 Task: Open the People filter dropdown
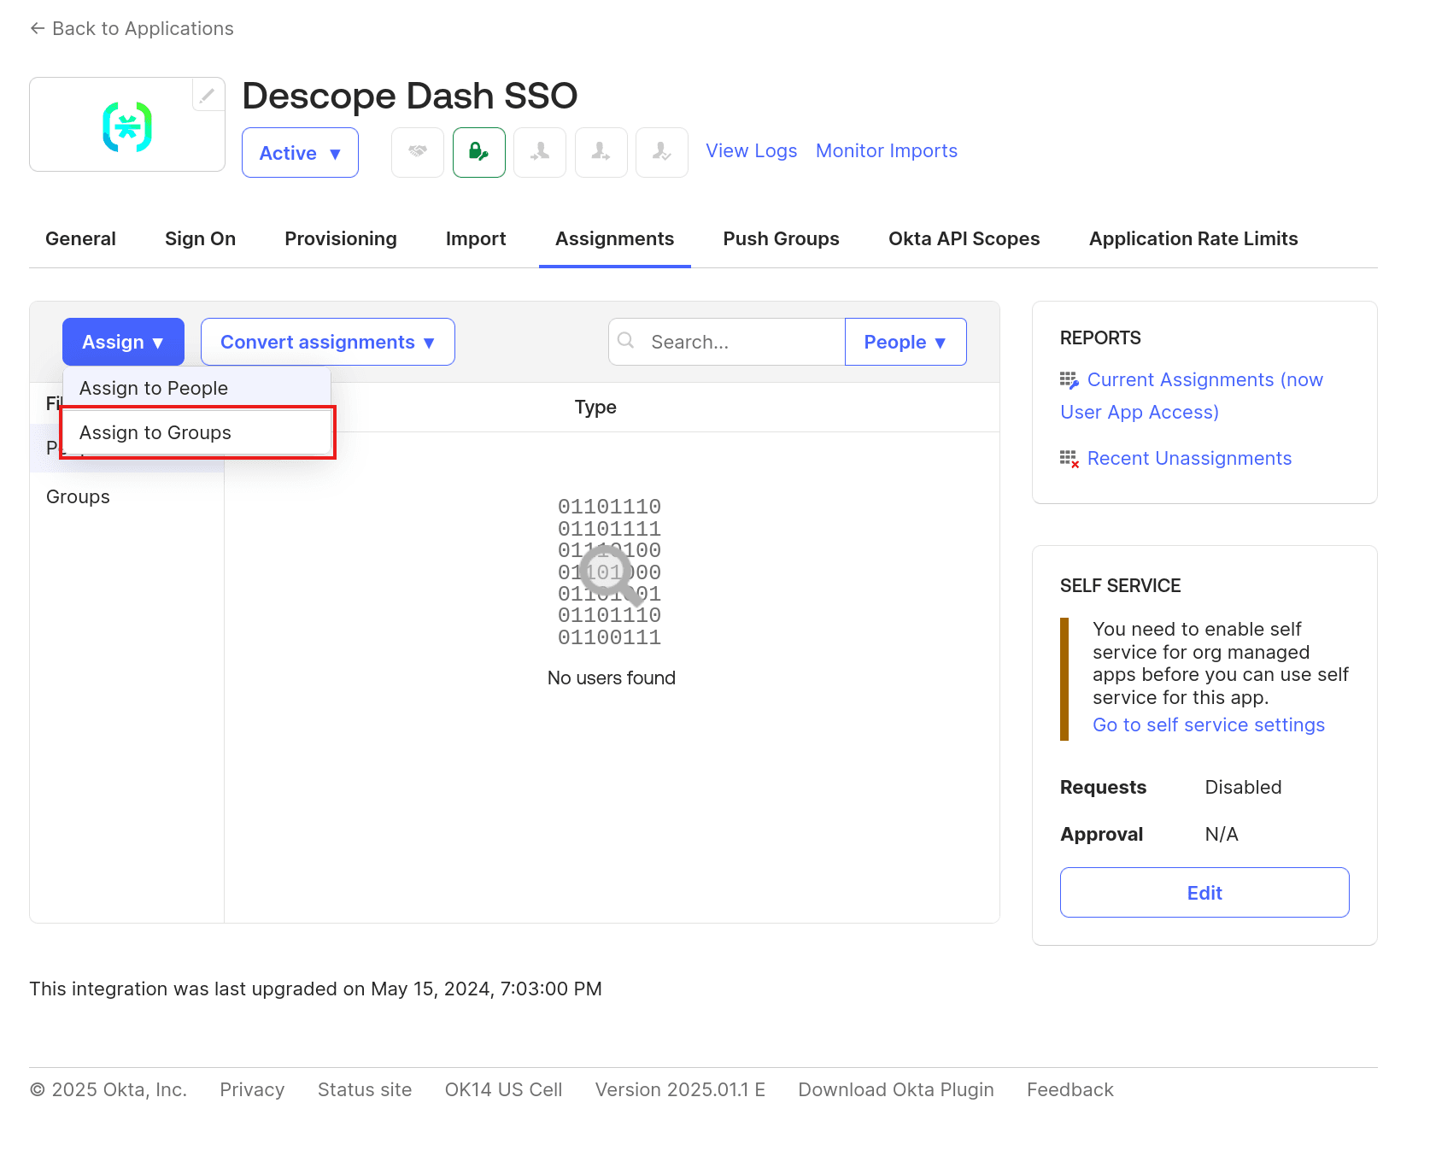point(905,342)
